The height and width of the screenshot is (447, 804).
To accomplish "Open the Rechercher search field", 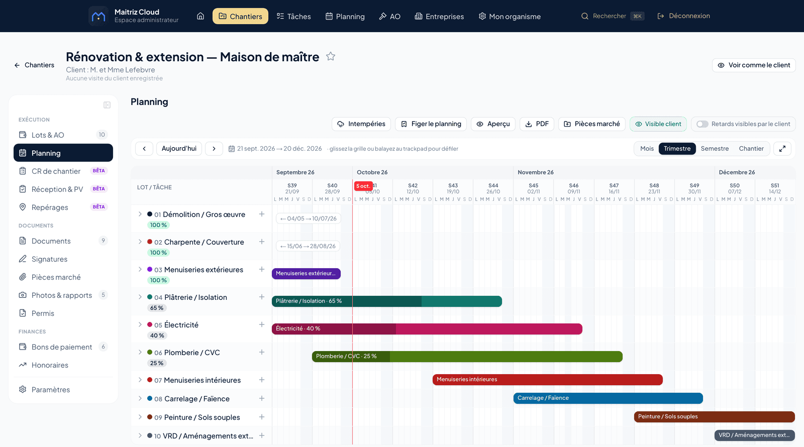I will pos(613,16).
